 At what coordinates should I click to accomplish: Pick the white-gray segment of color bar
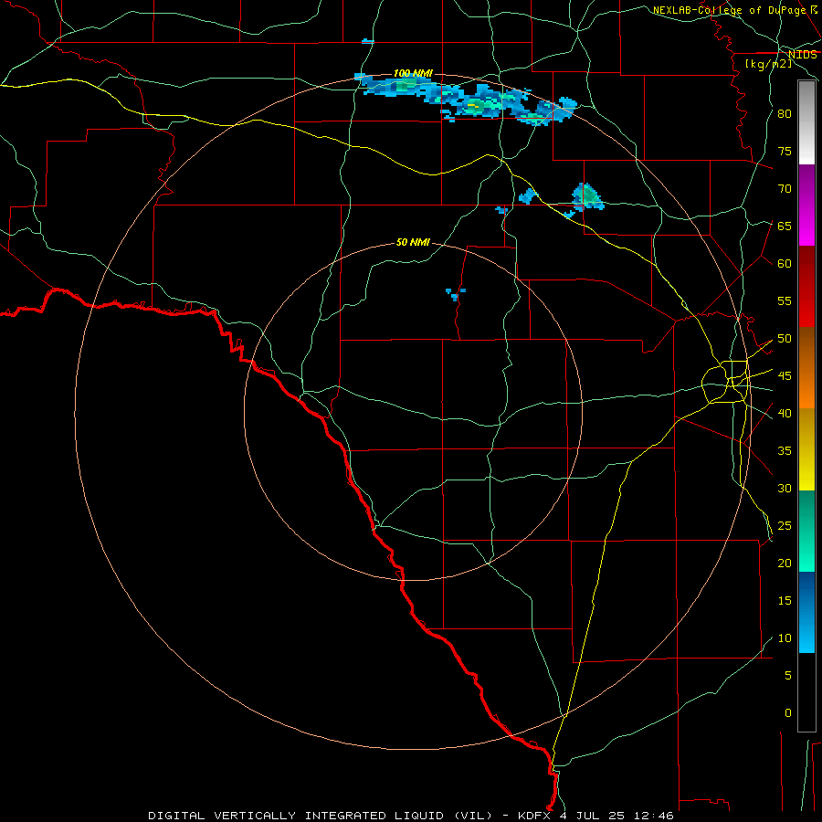806,122
